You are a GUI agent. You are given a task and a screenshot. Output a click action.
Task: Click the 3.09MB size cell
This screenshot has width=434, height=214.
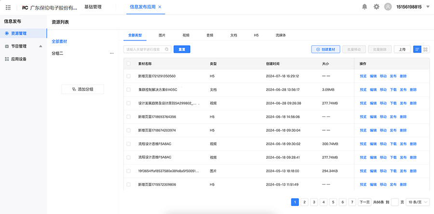328,90
